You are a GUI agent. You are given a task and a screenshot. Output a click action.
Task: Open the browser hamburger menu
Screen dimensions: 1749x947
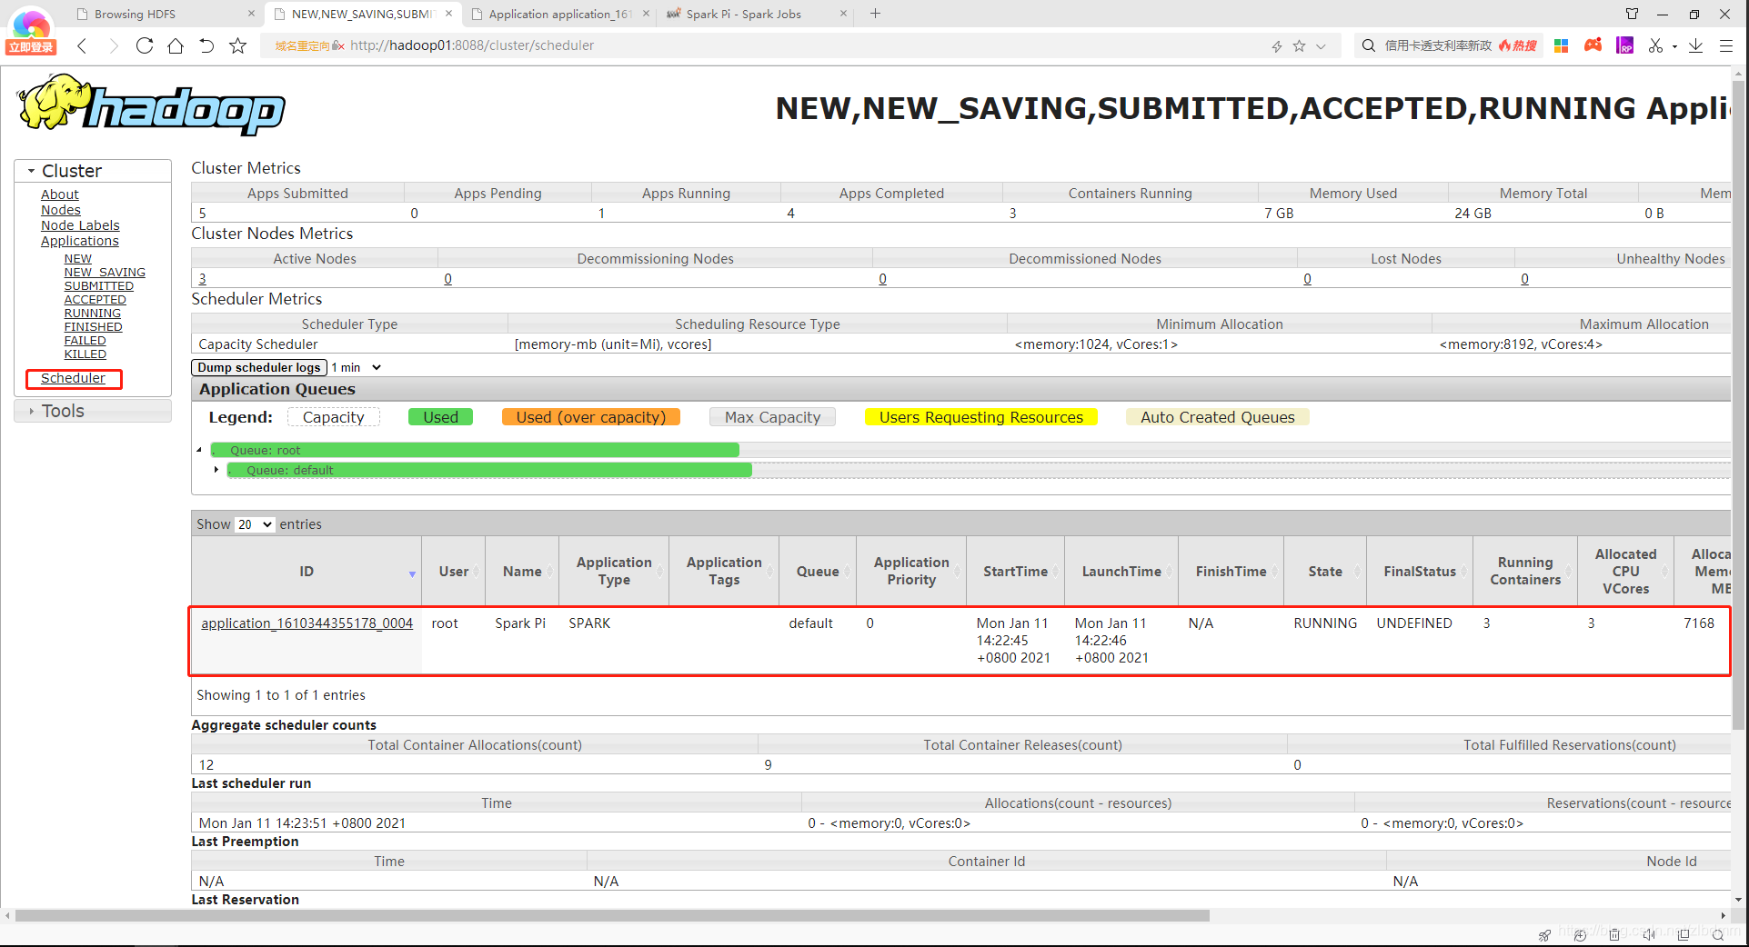(1725, 45)
